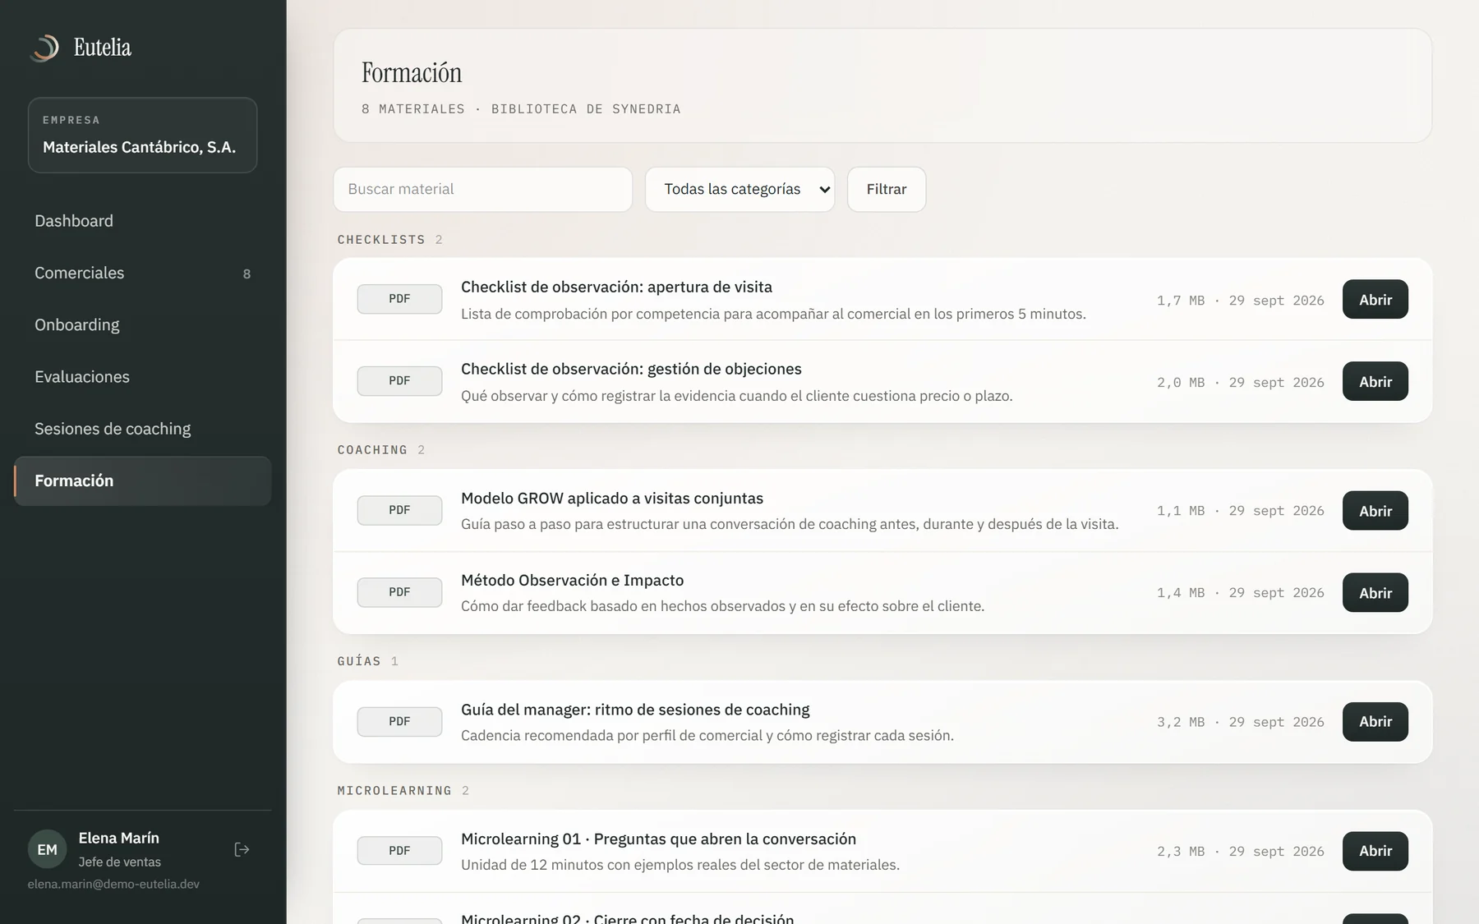Click the PDF badge for Método Observación e Impacto
The image size is (1479, 924).
pos(399,592)
